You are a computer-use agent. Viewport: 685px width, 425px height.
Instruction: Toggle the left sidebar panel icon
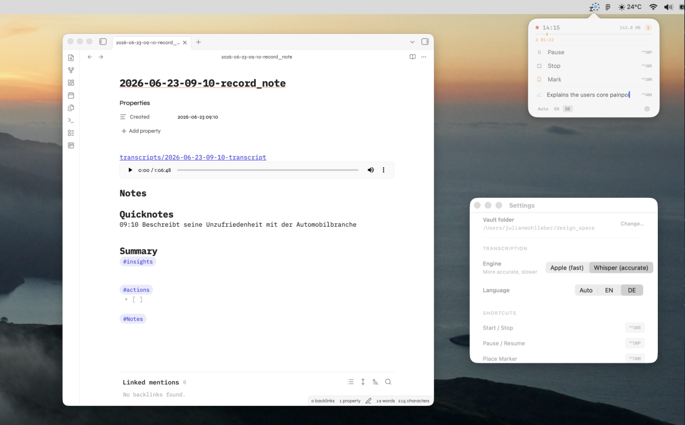click(103, 42)
